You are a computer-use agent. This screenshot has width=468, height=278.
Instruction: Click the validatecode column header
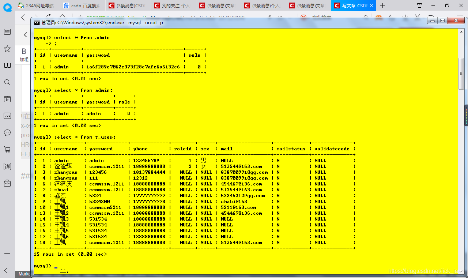tap(332, 149)
